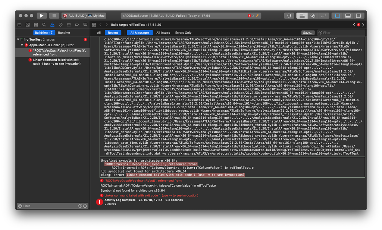
Task: Toggle show only errors filter in navigator
Action: click(85, 206)
